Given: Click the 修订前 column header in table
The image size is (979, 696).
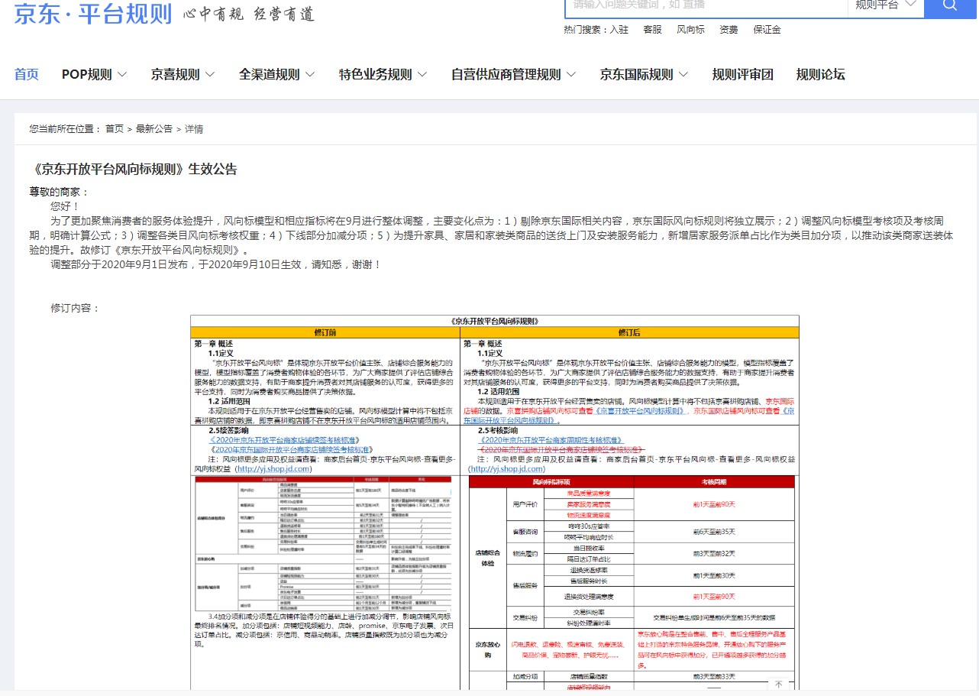Looking at the screenshot, I should pyautogui.click(x=325, y=332).
